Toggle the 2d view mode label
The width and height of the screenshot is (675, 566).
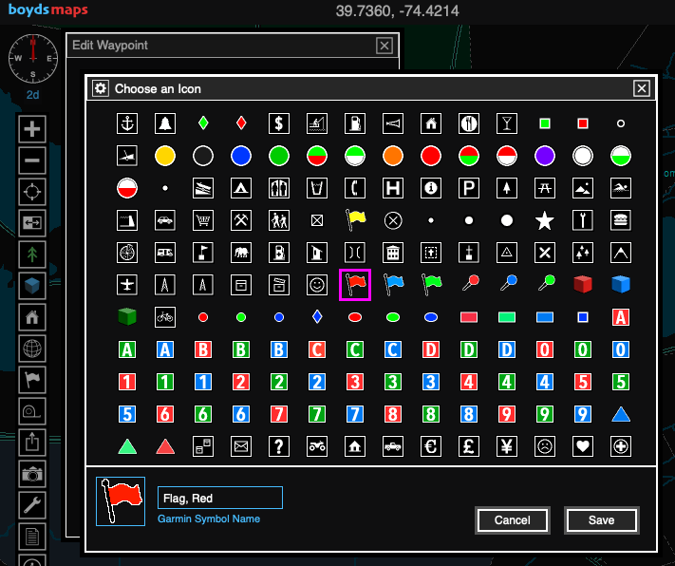click(32, 95)
